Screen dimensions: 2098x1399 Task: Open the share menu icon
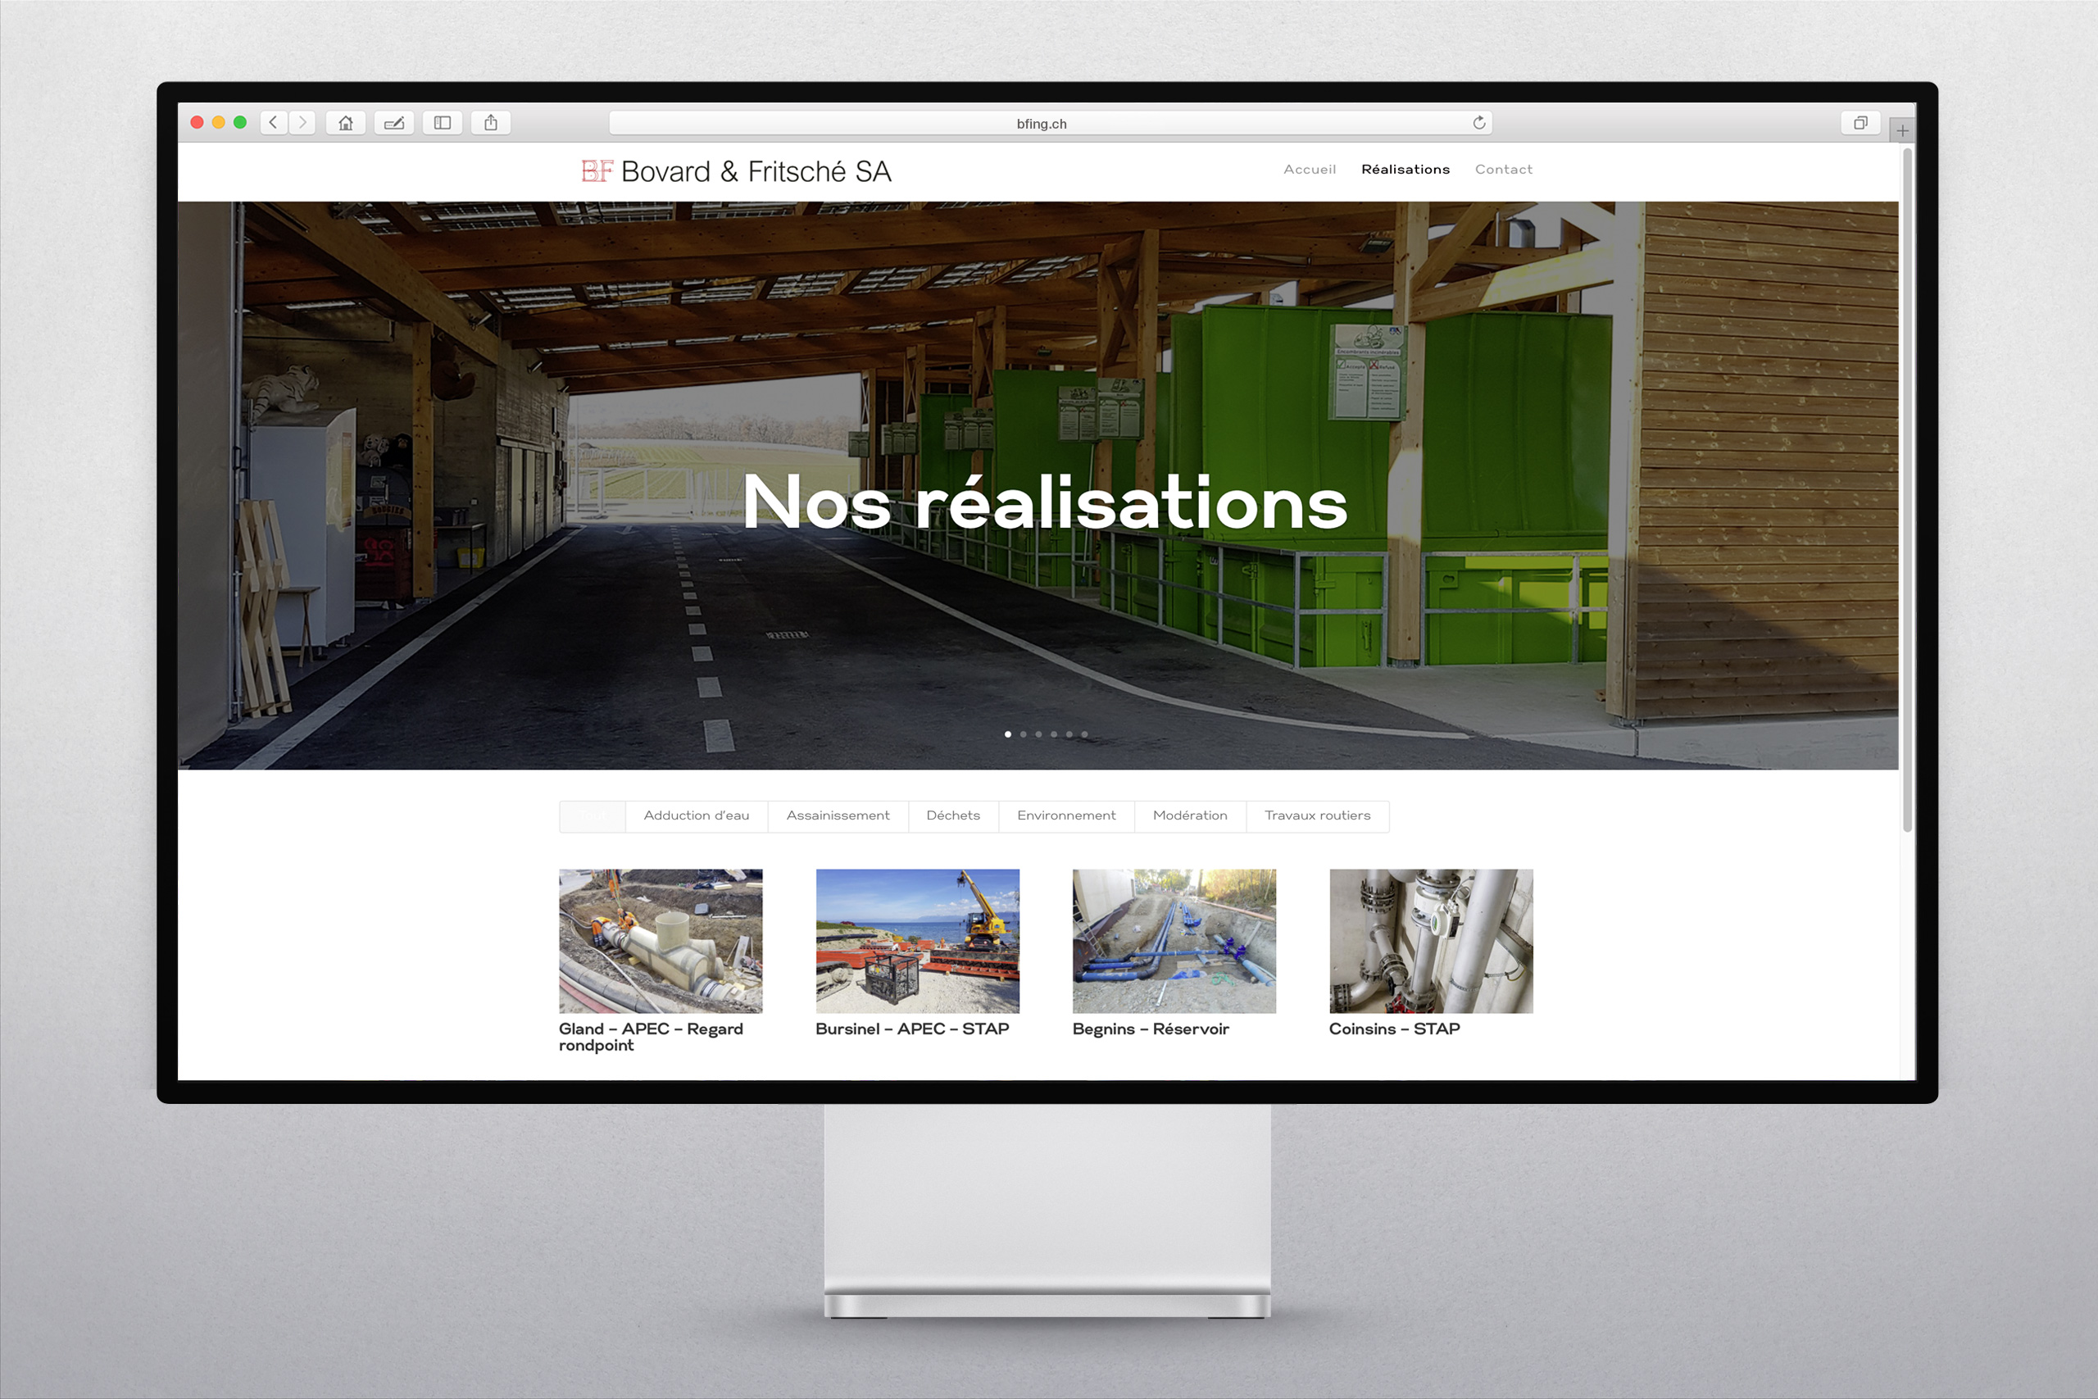(x=491, y=123)
